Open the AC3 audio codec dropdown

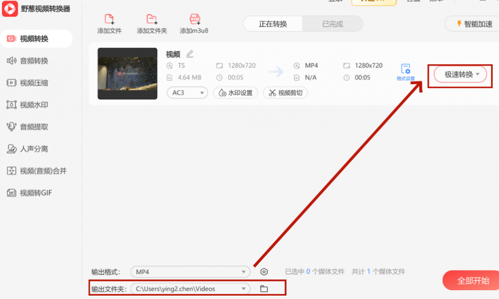point(187,93)
